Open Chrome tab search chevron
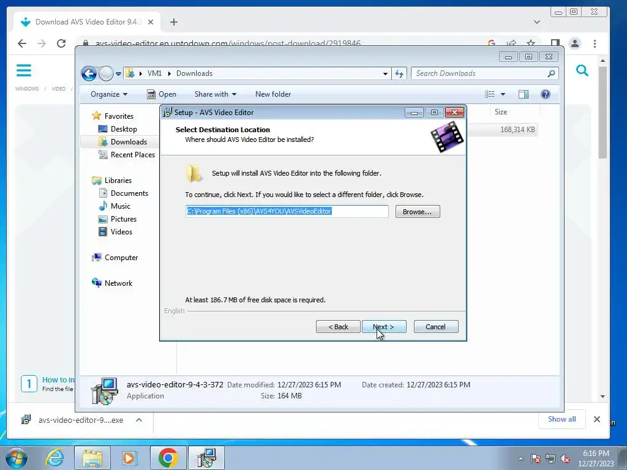This screenshot has height=470, width=627. (537, 22)
